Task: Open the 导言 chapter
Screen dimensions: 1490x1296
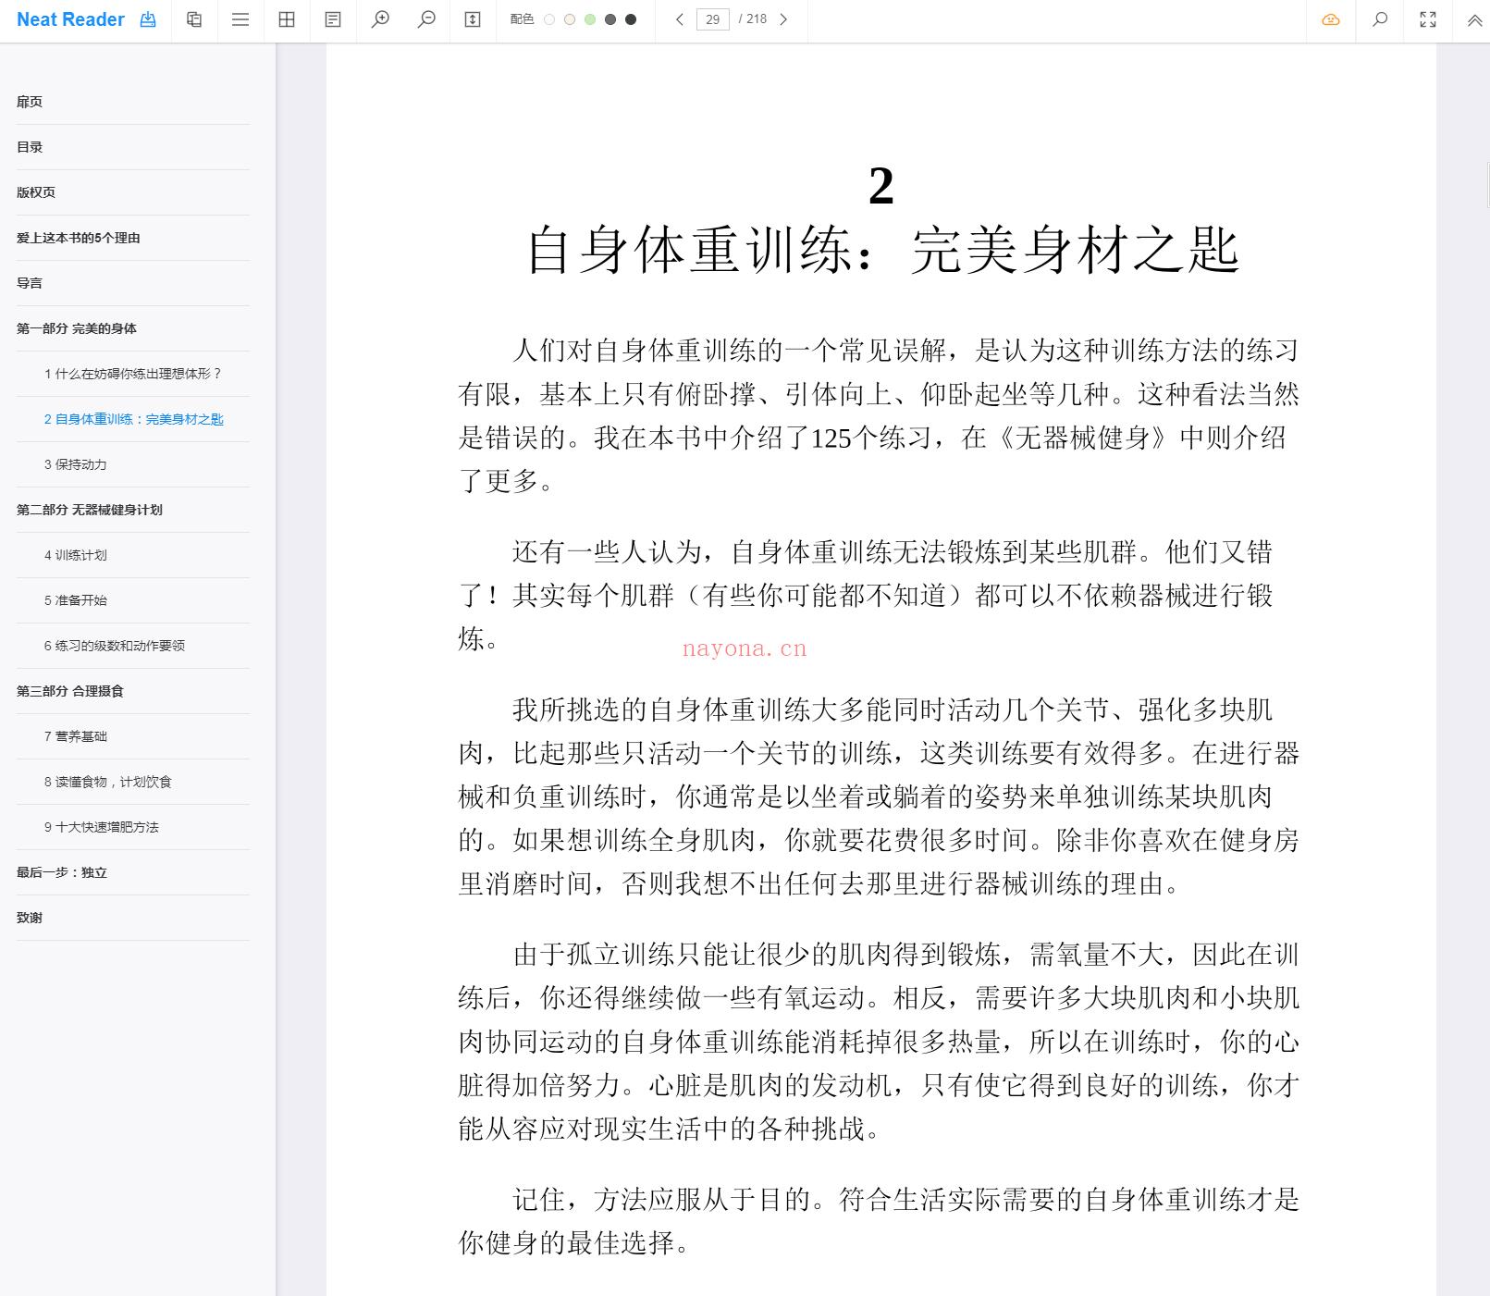Action: point(133,283)
